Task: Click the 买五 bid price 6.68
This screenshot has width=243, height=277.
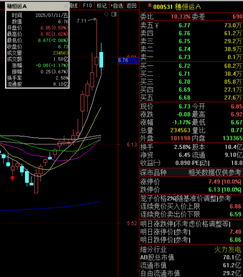Action: 184,98
